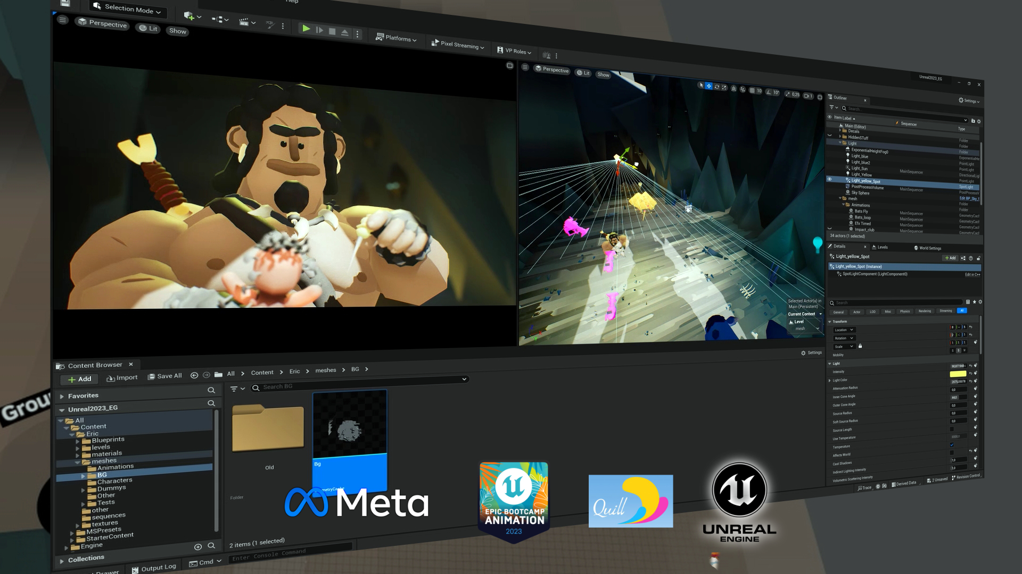Screen dimensions: 1022x574
Task: Click the Content Browser history back arrow
Action: pyautogui.click(x=194, y=375)
